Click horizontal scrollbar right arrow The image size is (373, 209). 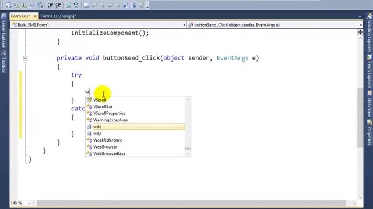(354, 203)
